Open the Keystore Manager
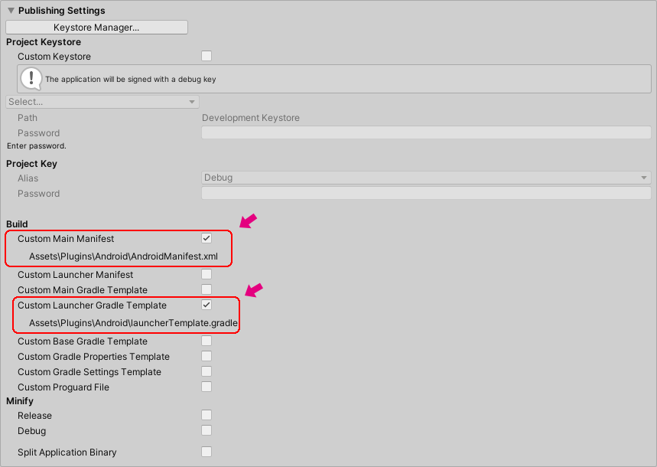The width and height of the screenshot is (657, 467). [x=96, y=28]
